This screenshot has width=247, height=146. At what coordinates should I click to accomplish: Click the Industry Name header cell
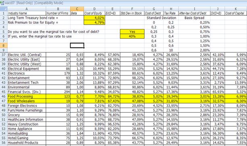pyautogui.click(x=27, y=13)
